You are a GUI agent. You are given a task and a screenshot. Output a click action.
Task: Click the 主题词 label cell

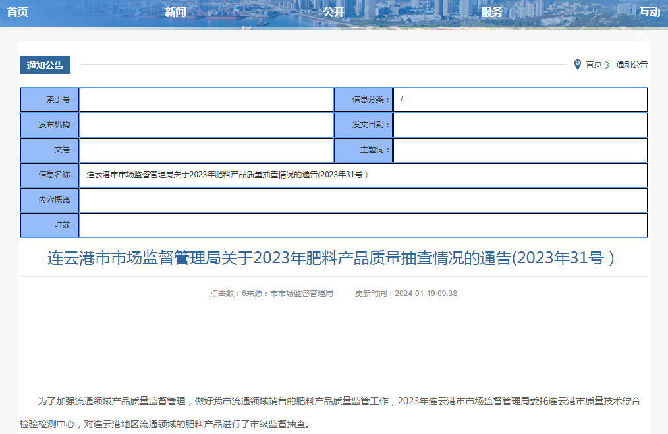pyautogui.click(x=364, y=150)
